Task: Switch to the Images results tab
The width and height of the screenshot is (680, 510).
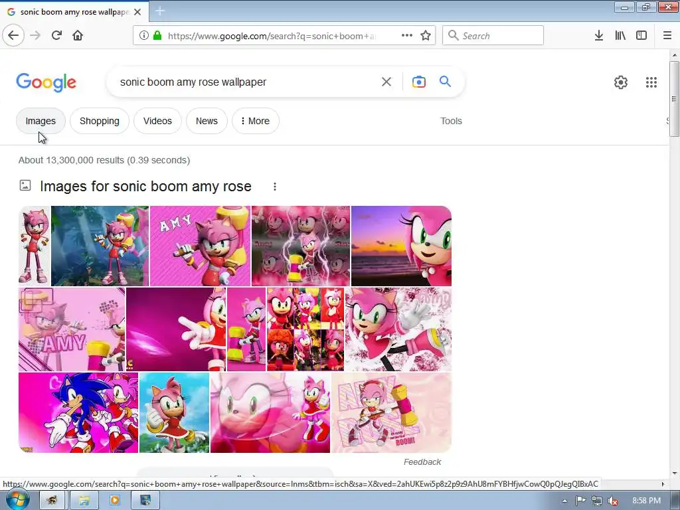Action: [x=41, y=121]
